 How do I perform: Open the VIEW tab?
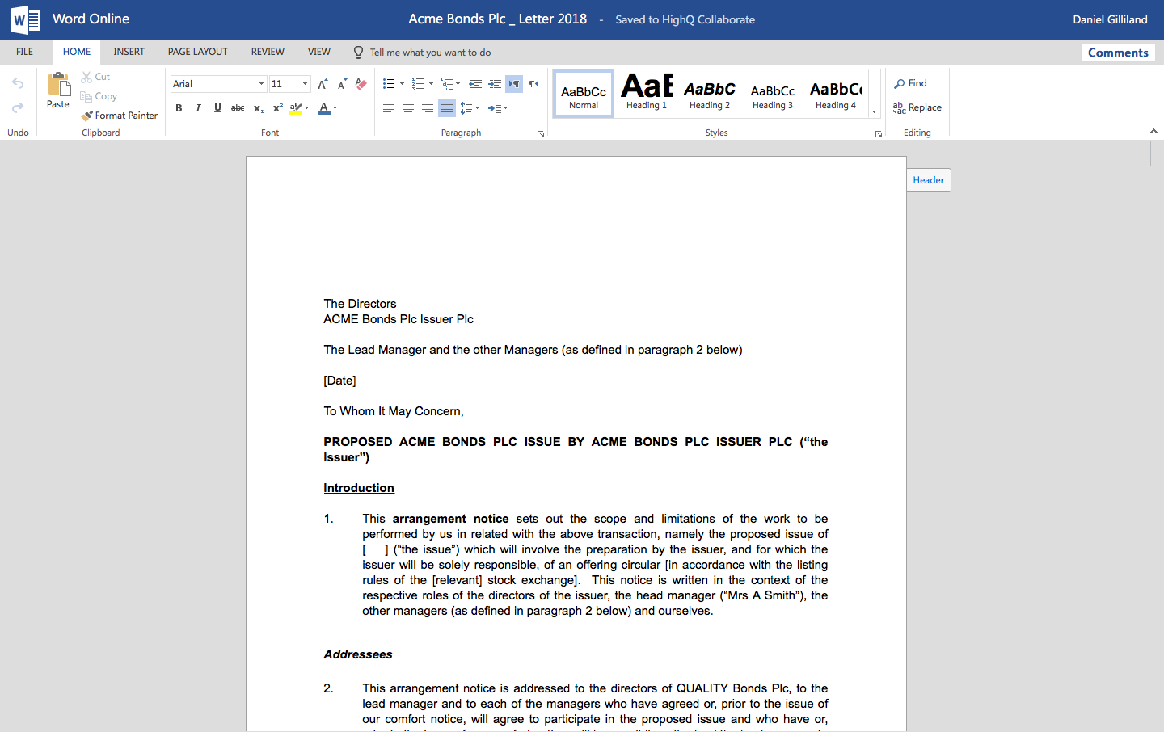[319, 52]
